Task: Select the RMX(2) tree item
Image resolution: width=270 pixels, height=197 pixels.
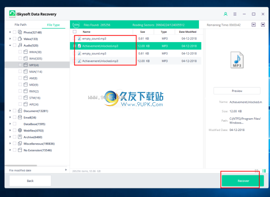Action: pyautogui.click(x=34, y=91)
